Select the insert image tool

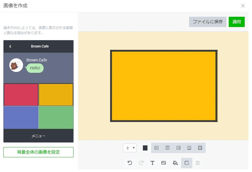(x=164, y=163)
